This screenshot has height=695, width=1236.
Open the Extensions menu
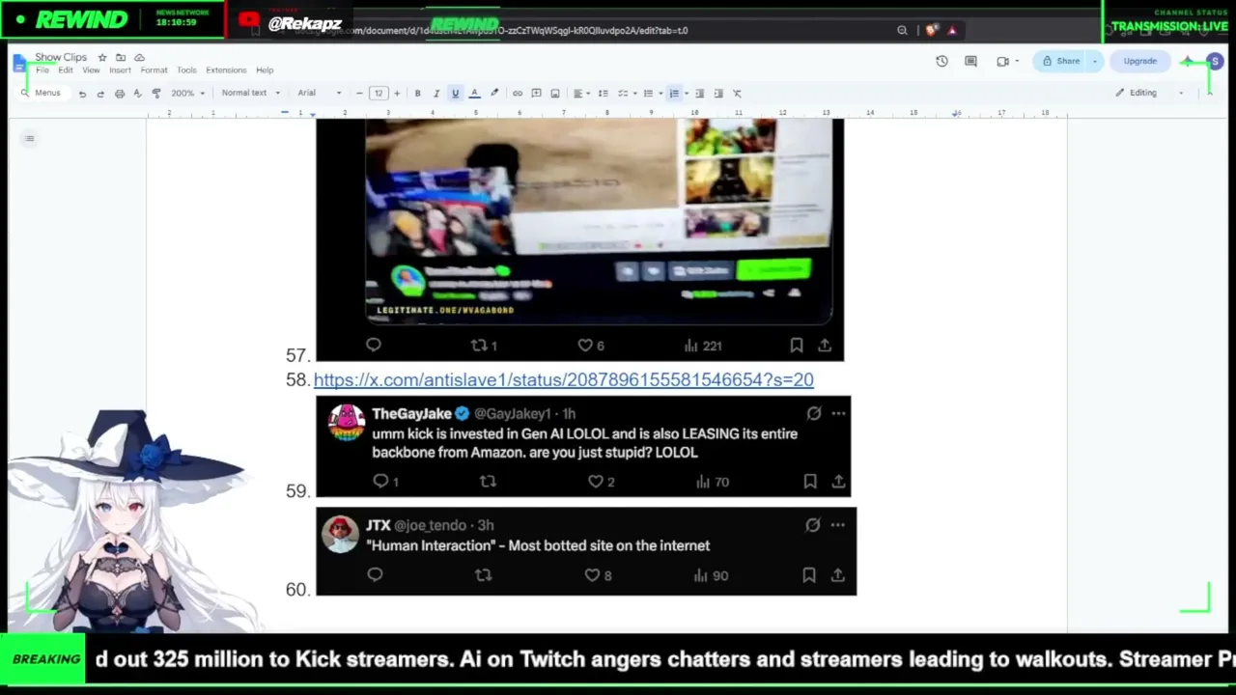(x=226, y=70)
